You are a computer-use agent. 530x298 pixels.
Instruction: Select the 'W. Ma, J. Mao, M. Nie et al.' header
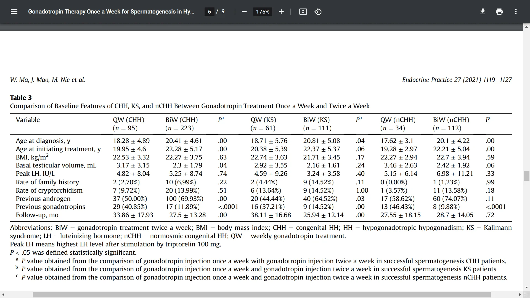pyautogui.click(x=47, y=80)
